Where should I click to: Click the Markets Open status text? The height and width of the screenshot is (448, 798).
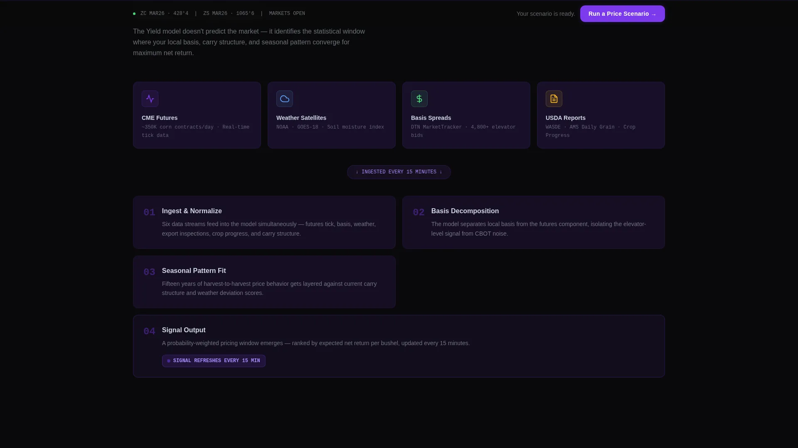287,14
